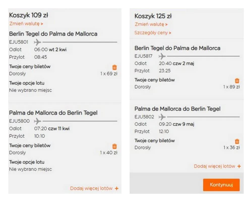Click the plane icon beside flight EJU5802

162,117
